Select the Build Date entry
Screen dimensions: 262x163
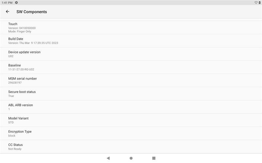tap(131, 41)
